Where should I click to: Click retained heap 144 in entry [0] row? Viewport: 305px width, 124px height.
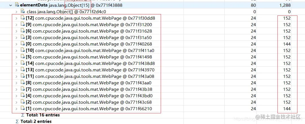287,44
